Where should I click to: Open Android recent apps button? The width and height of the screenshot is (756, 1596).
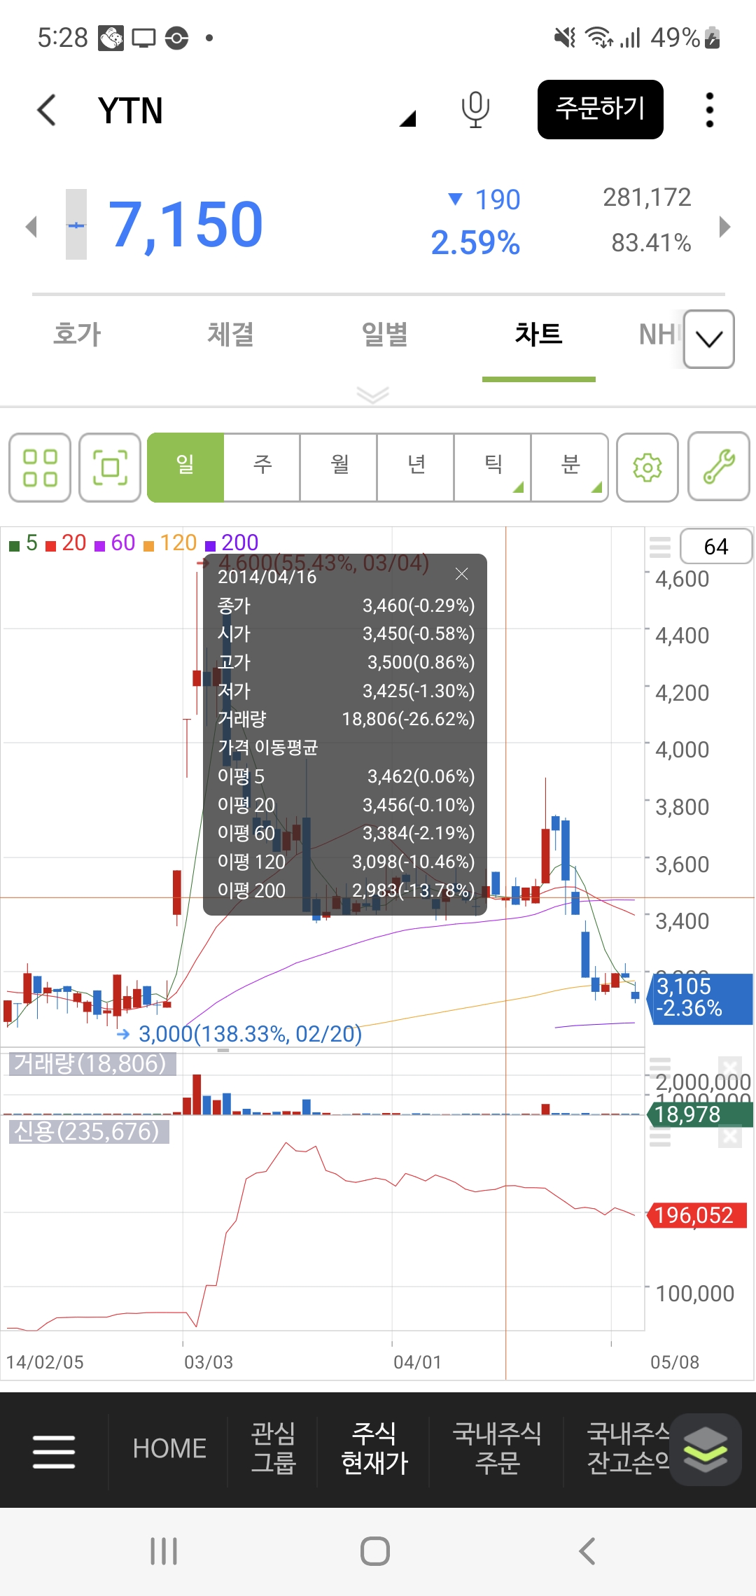click(164, 1551)
